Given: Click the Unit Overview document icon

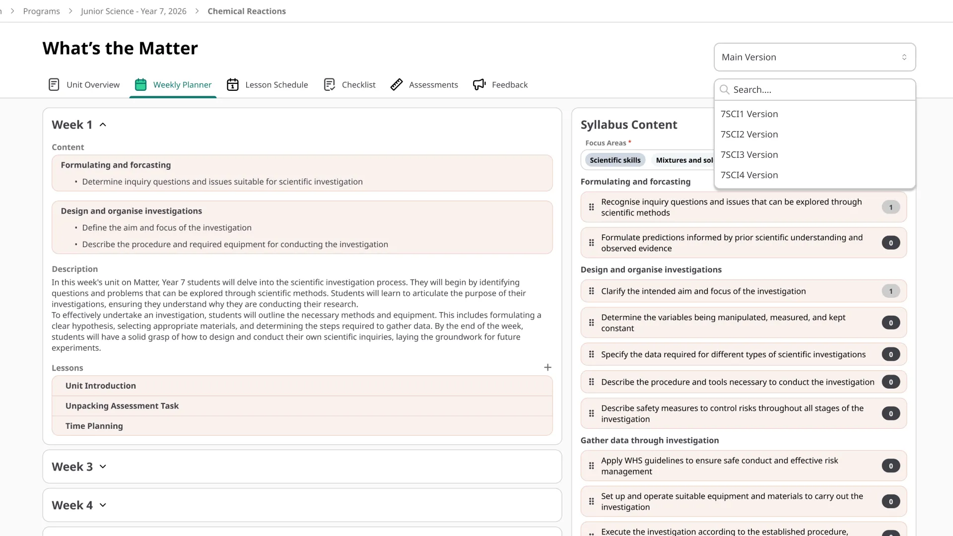Looking at the screenshot, I should click(54, 85).
